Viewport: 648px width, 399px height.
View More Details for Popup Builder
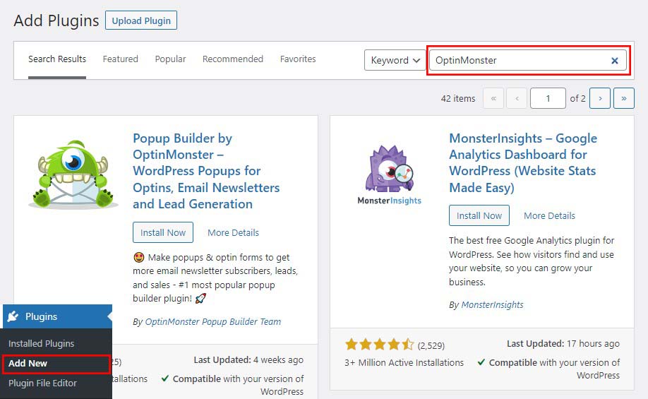tap(233, 233)
